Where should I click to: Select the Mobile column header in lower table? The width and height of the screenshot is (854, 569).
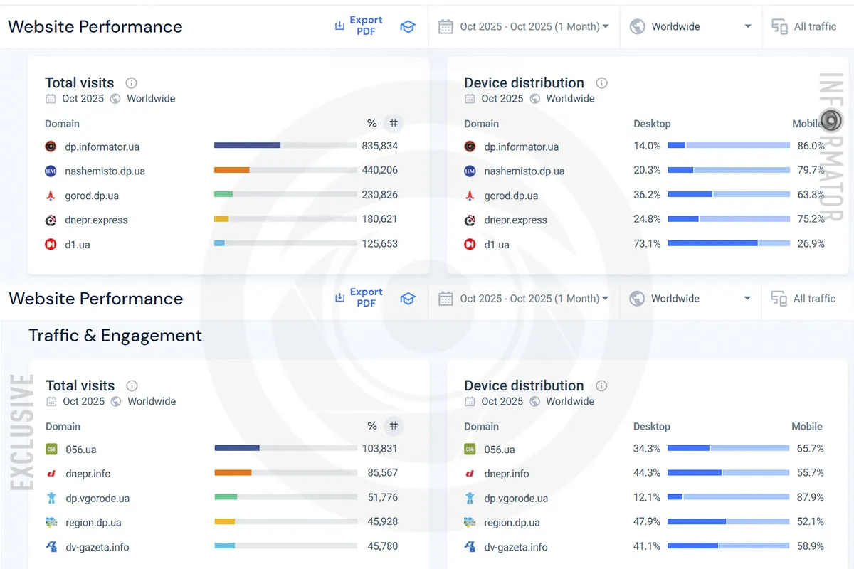tap(806, 427)
